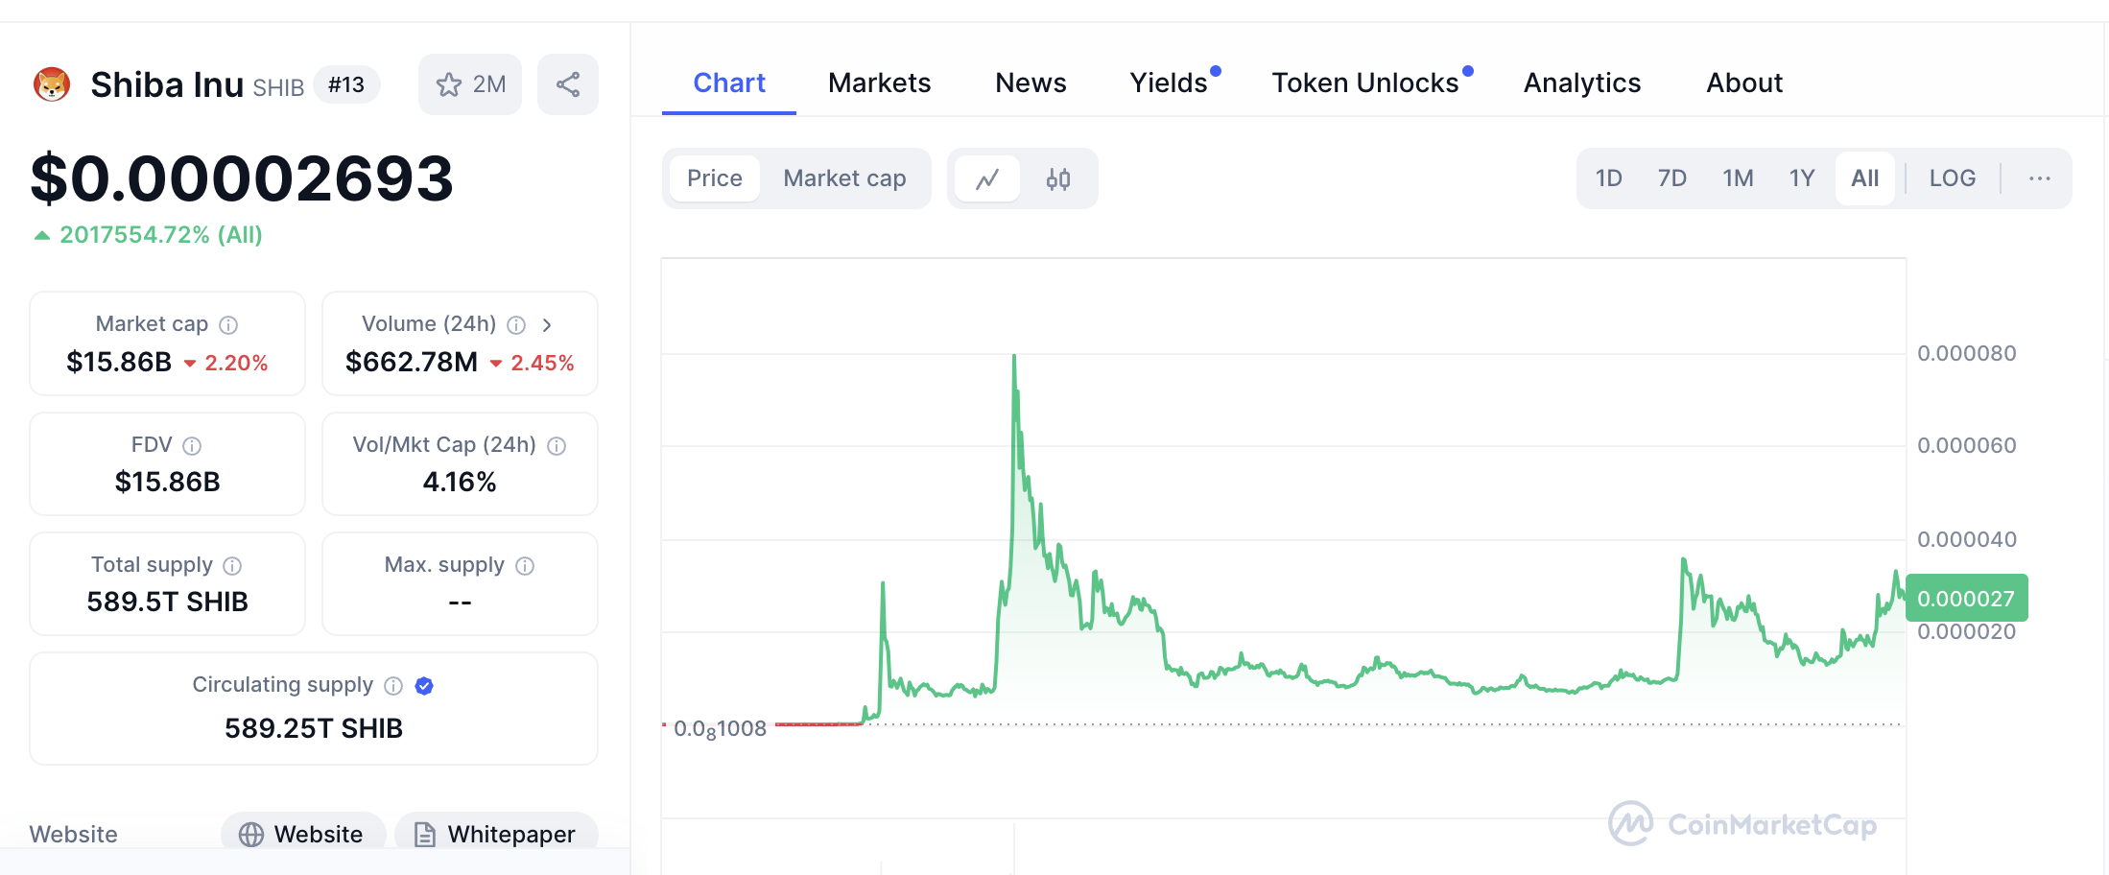This screenshot has height=875, width=2109.
Task: Set chart range to 1D
Action: 1609,178
